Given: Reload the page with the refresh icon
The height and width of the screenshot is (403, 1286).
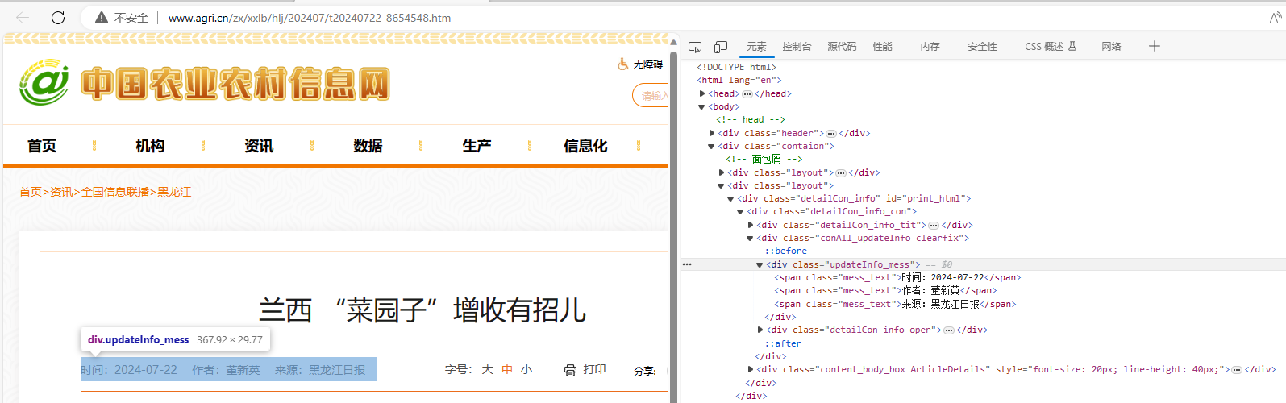Looking at the screenshot, I should [x=58, y=17].
